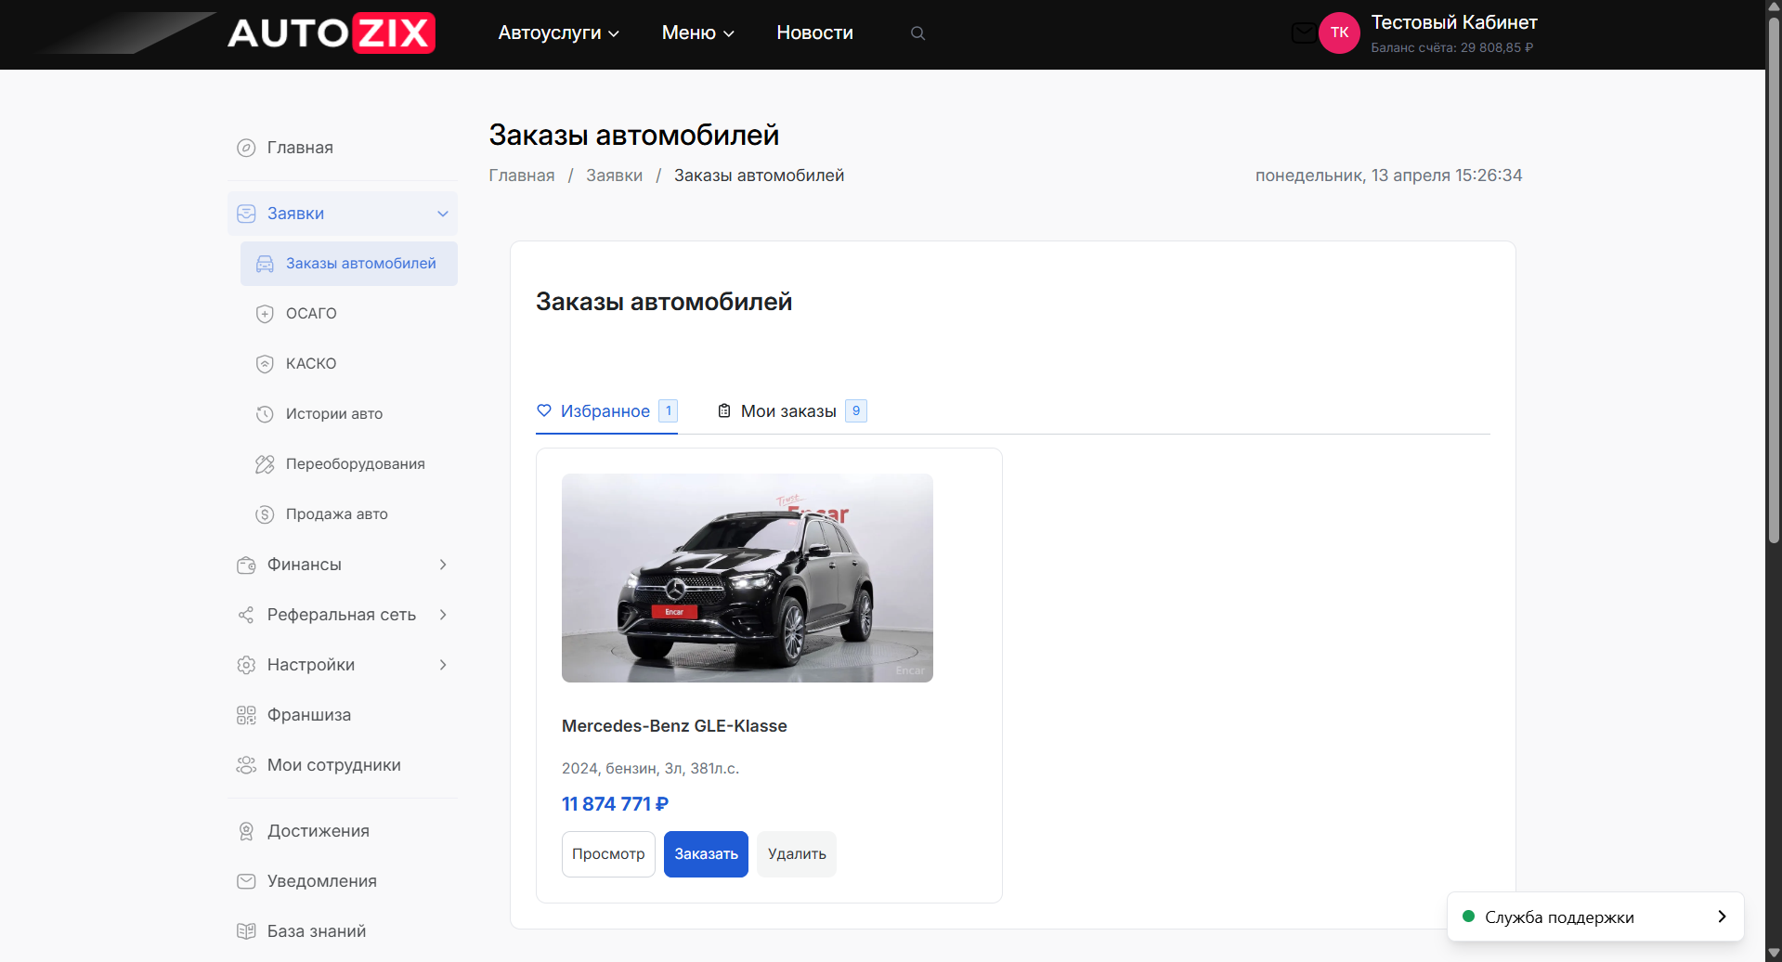
Task: Click the TK user avatar
Action: 1339,32
